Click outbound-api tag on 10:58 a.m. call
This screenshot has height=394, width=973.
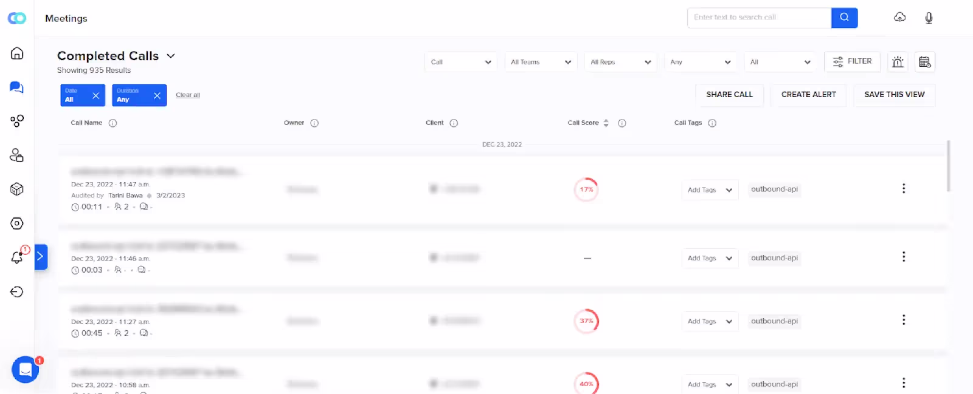click(774, 384)
